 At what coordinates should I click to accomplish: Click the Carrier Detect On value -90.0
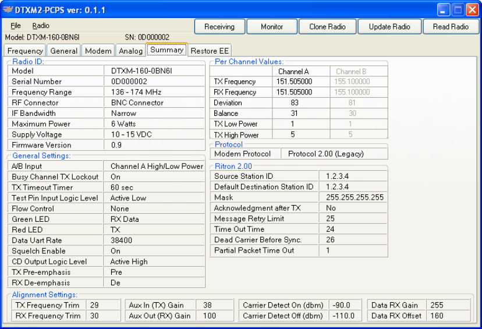click(341, 305)
